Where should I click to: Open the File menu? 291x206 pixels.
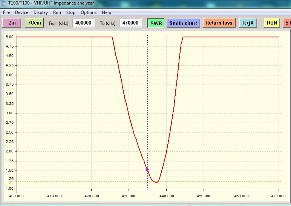pyautogui.click(x=6, y=12)
